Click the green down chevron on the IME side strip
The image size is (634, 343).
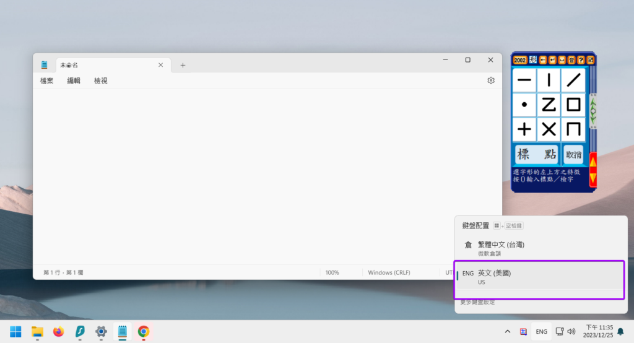(593, 119)
